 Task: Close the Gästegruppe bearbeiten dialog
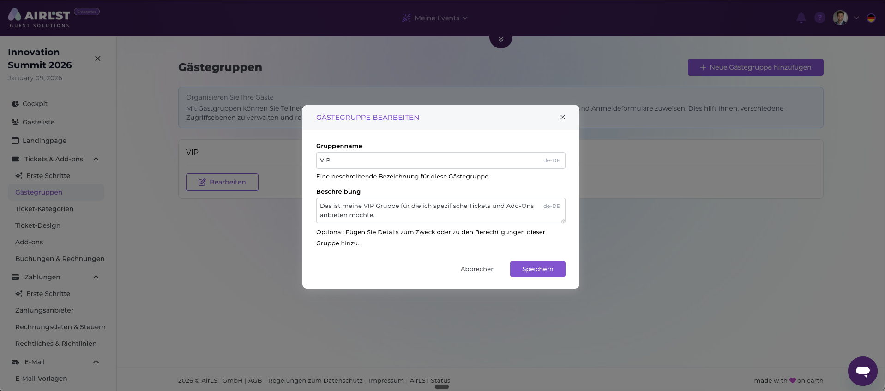(x=563, y=117)
